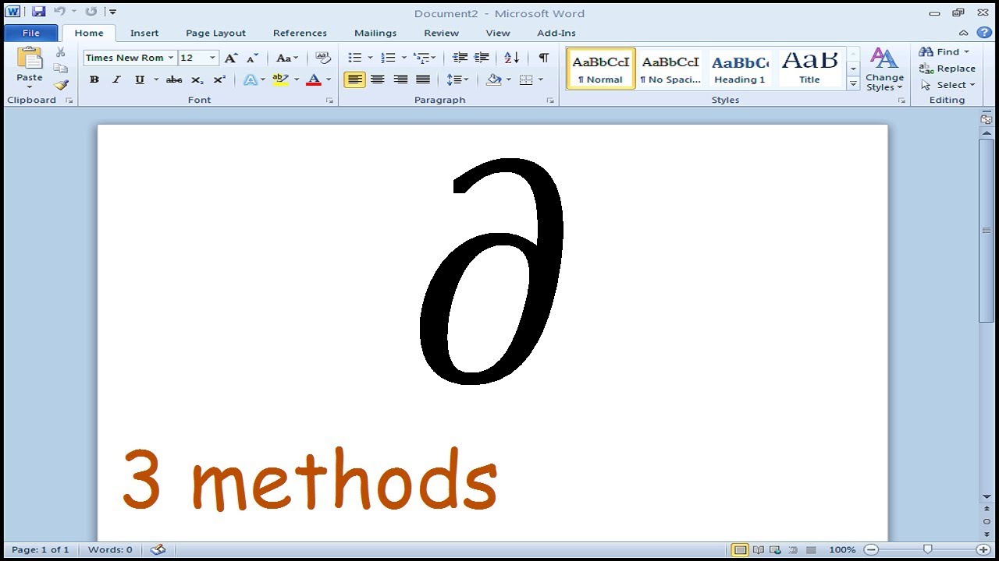Click zoom out minus button
Screen dimensions: 999x561
872,550
